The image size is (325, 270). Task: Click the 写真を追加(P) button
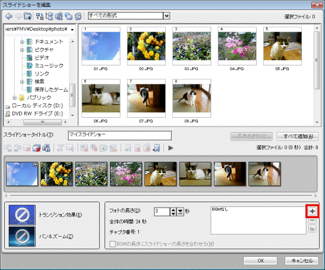coord(252,136)
